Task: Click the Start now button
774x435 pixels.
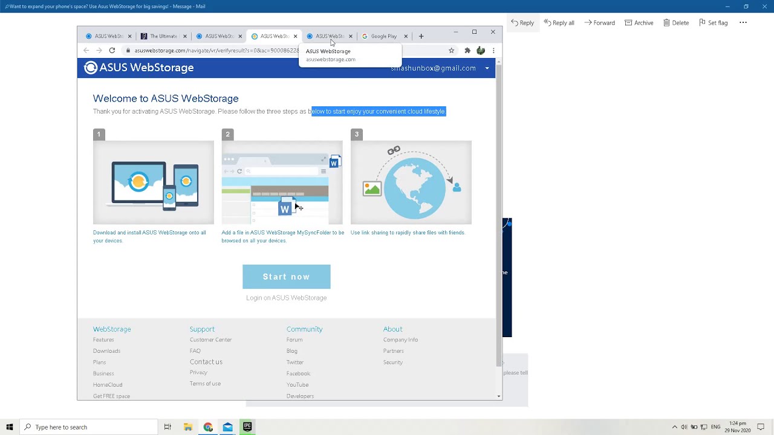Action: [287, 277]
